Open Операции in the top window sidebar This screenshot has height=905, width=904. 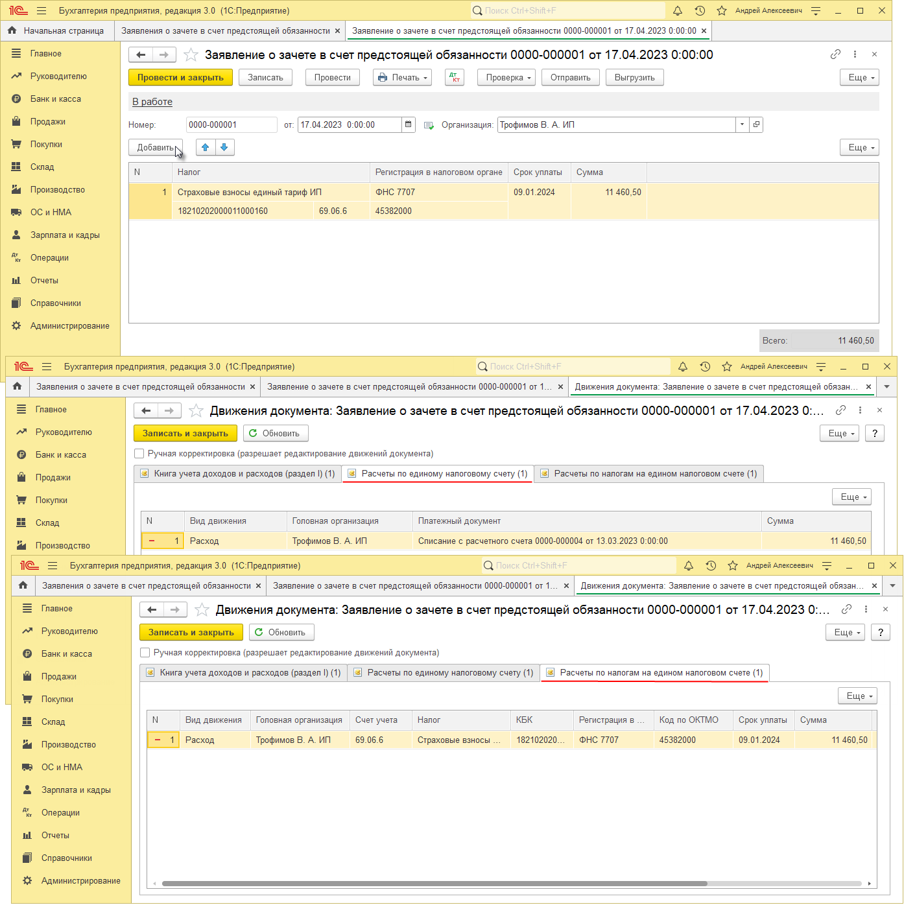(49, 258)
